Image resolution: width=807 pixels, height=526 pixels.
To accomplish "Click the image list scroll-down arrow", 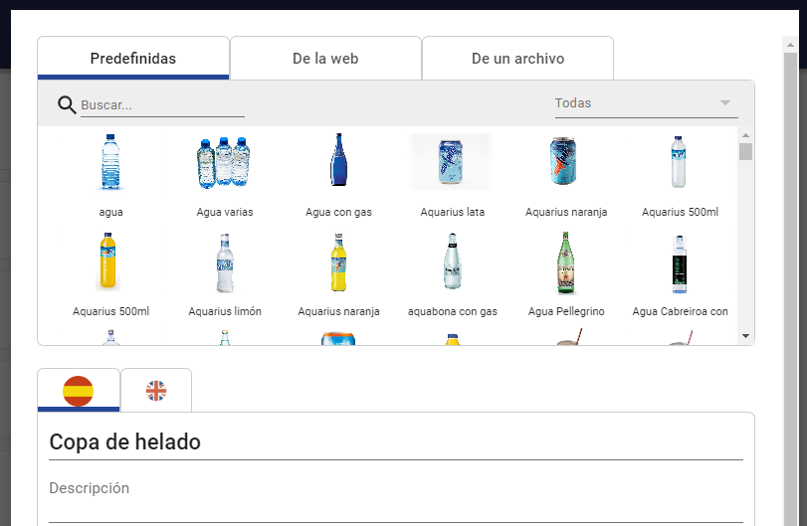I will tap(745, 336).
